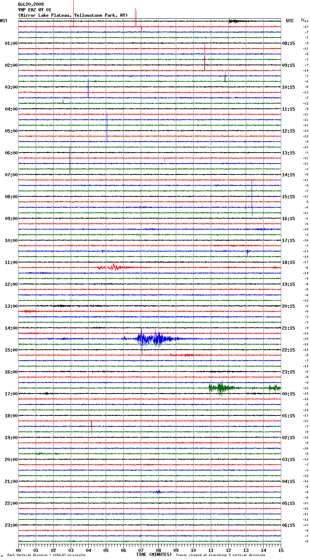Select the '14:00' MST hour label
Screen dimensions: 310x560
coord(11,328)
